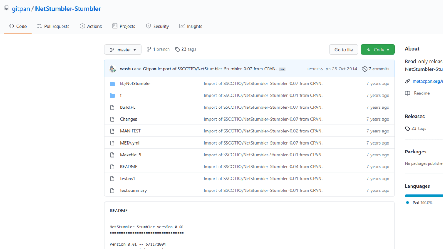Screen dimensions: 443x249
Task: Open the Insights tab
Action: 191,27
